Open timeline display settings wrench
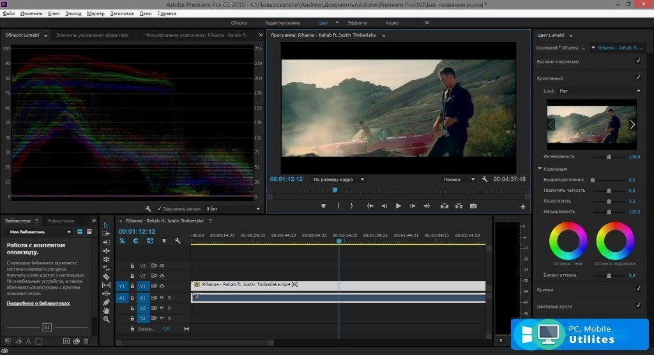The image size is (654, 355). click(x=178, y=241)
